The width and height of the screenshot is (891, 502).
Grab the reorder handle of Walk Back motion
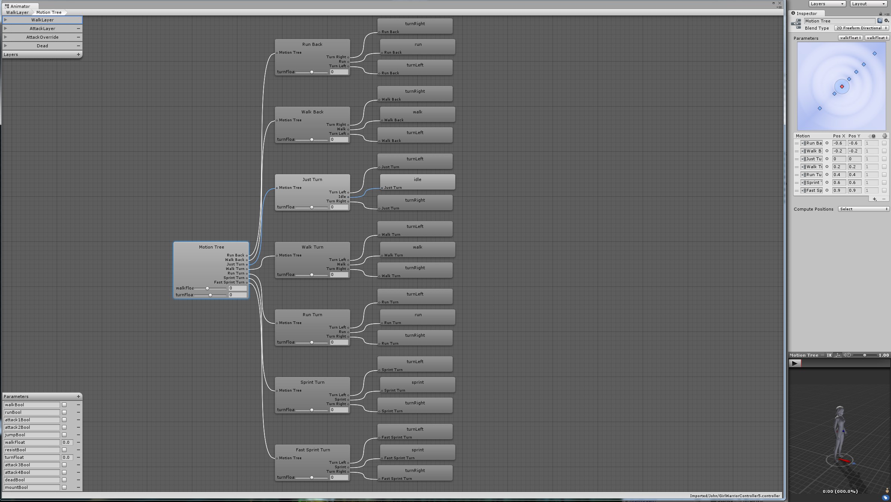(796, 151)
